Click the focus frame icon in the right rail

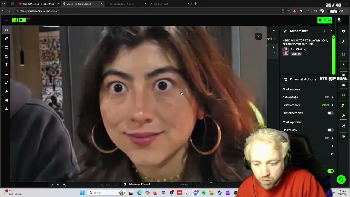click(x=343, y=54)
